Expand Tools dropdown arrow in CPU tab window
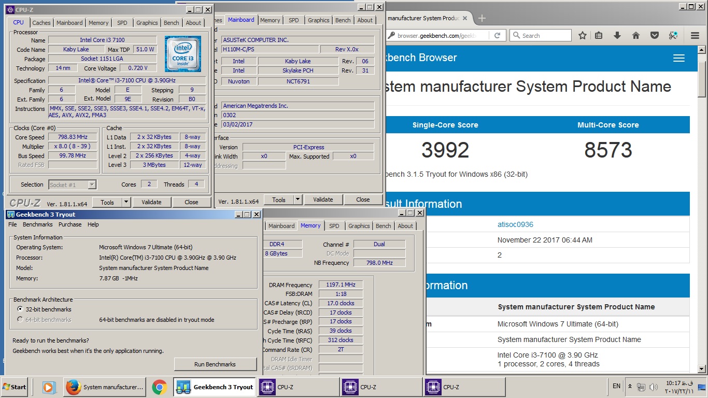708x398 pixels. tap(126, 202)
